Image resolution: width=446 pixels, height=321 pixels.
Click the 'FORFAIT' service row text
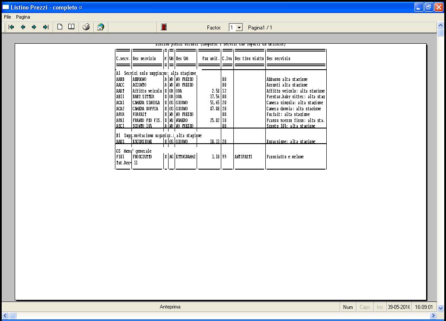139,114
